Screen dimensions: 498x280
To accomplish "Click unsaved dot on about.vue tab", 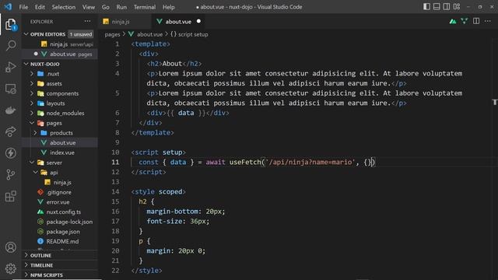I will click(x=198, y=21).
